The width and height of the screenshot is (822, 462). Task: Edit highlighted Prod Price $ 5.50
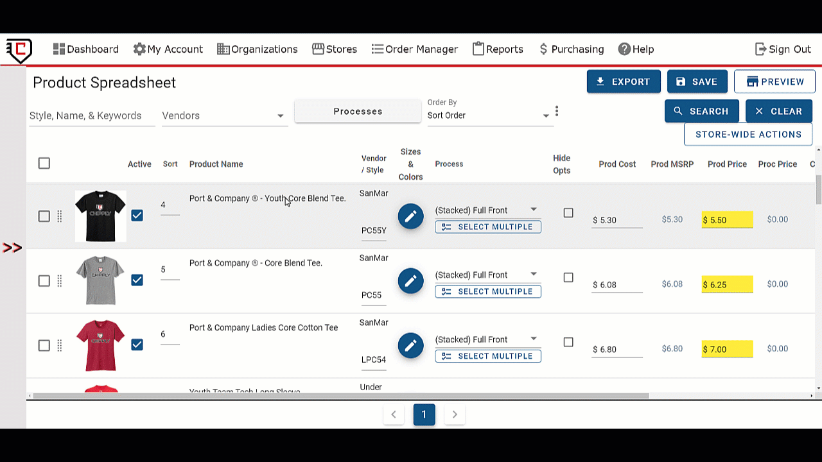click(x=727, y=220)
